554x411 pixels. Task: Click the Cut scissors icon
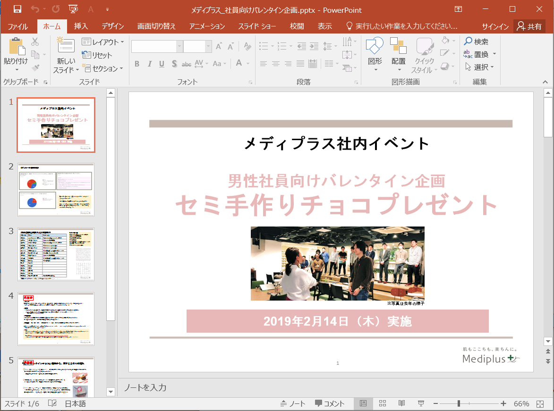pos(34,42)
